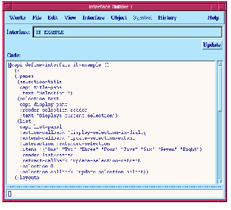
Task: Open the Works menu
Action: (17, 17)
